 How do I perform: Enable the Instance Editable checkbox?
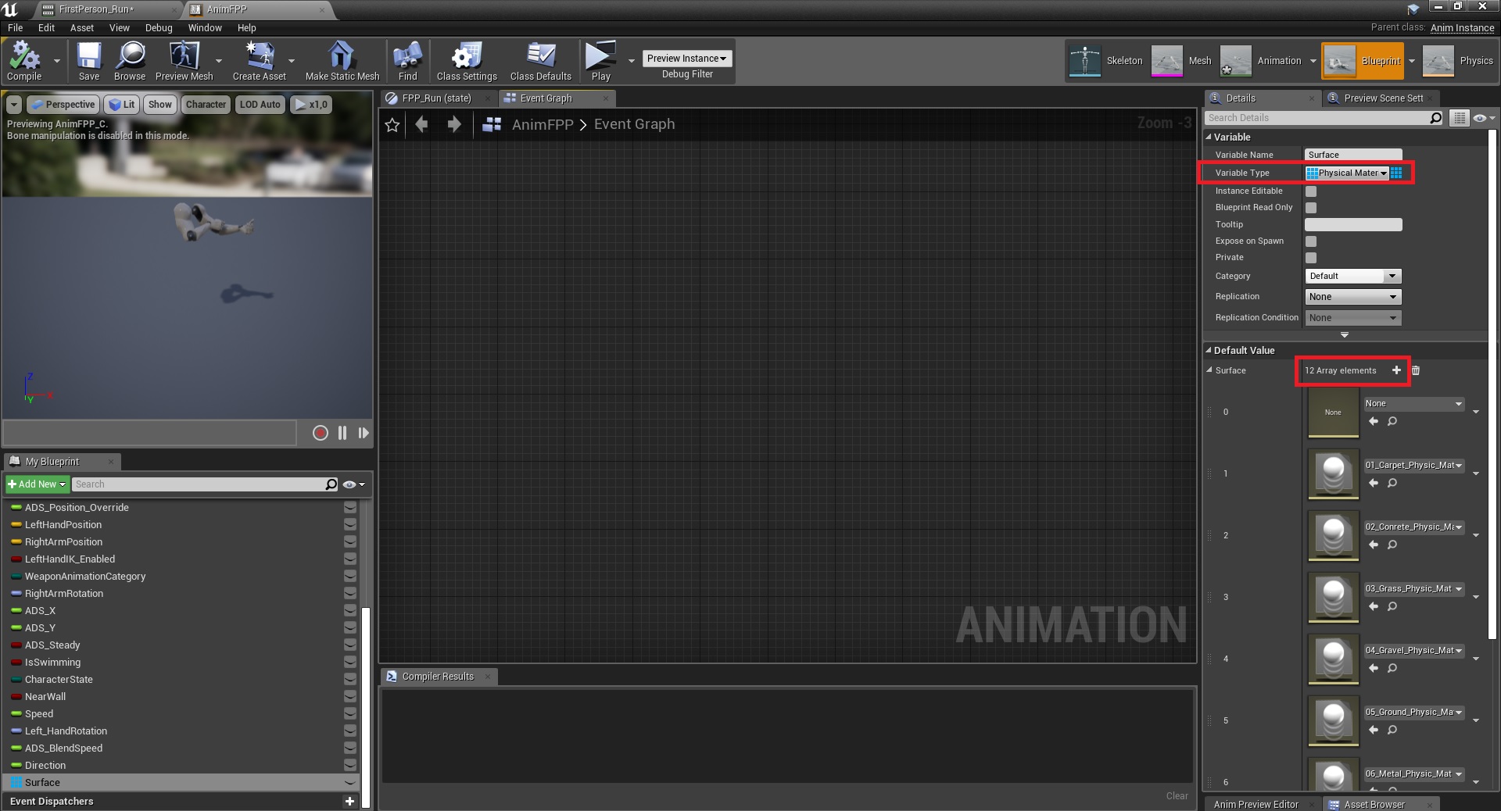pos(1311,191)
